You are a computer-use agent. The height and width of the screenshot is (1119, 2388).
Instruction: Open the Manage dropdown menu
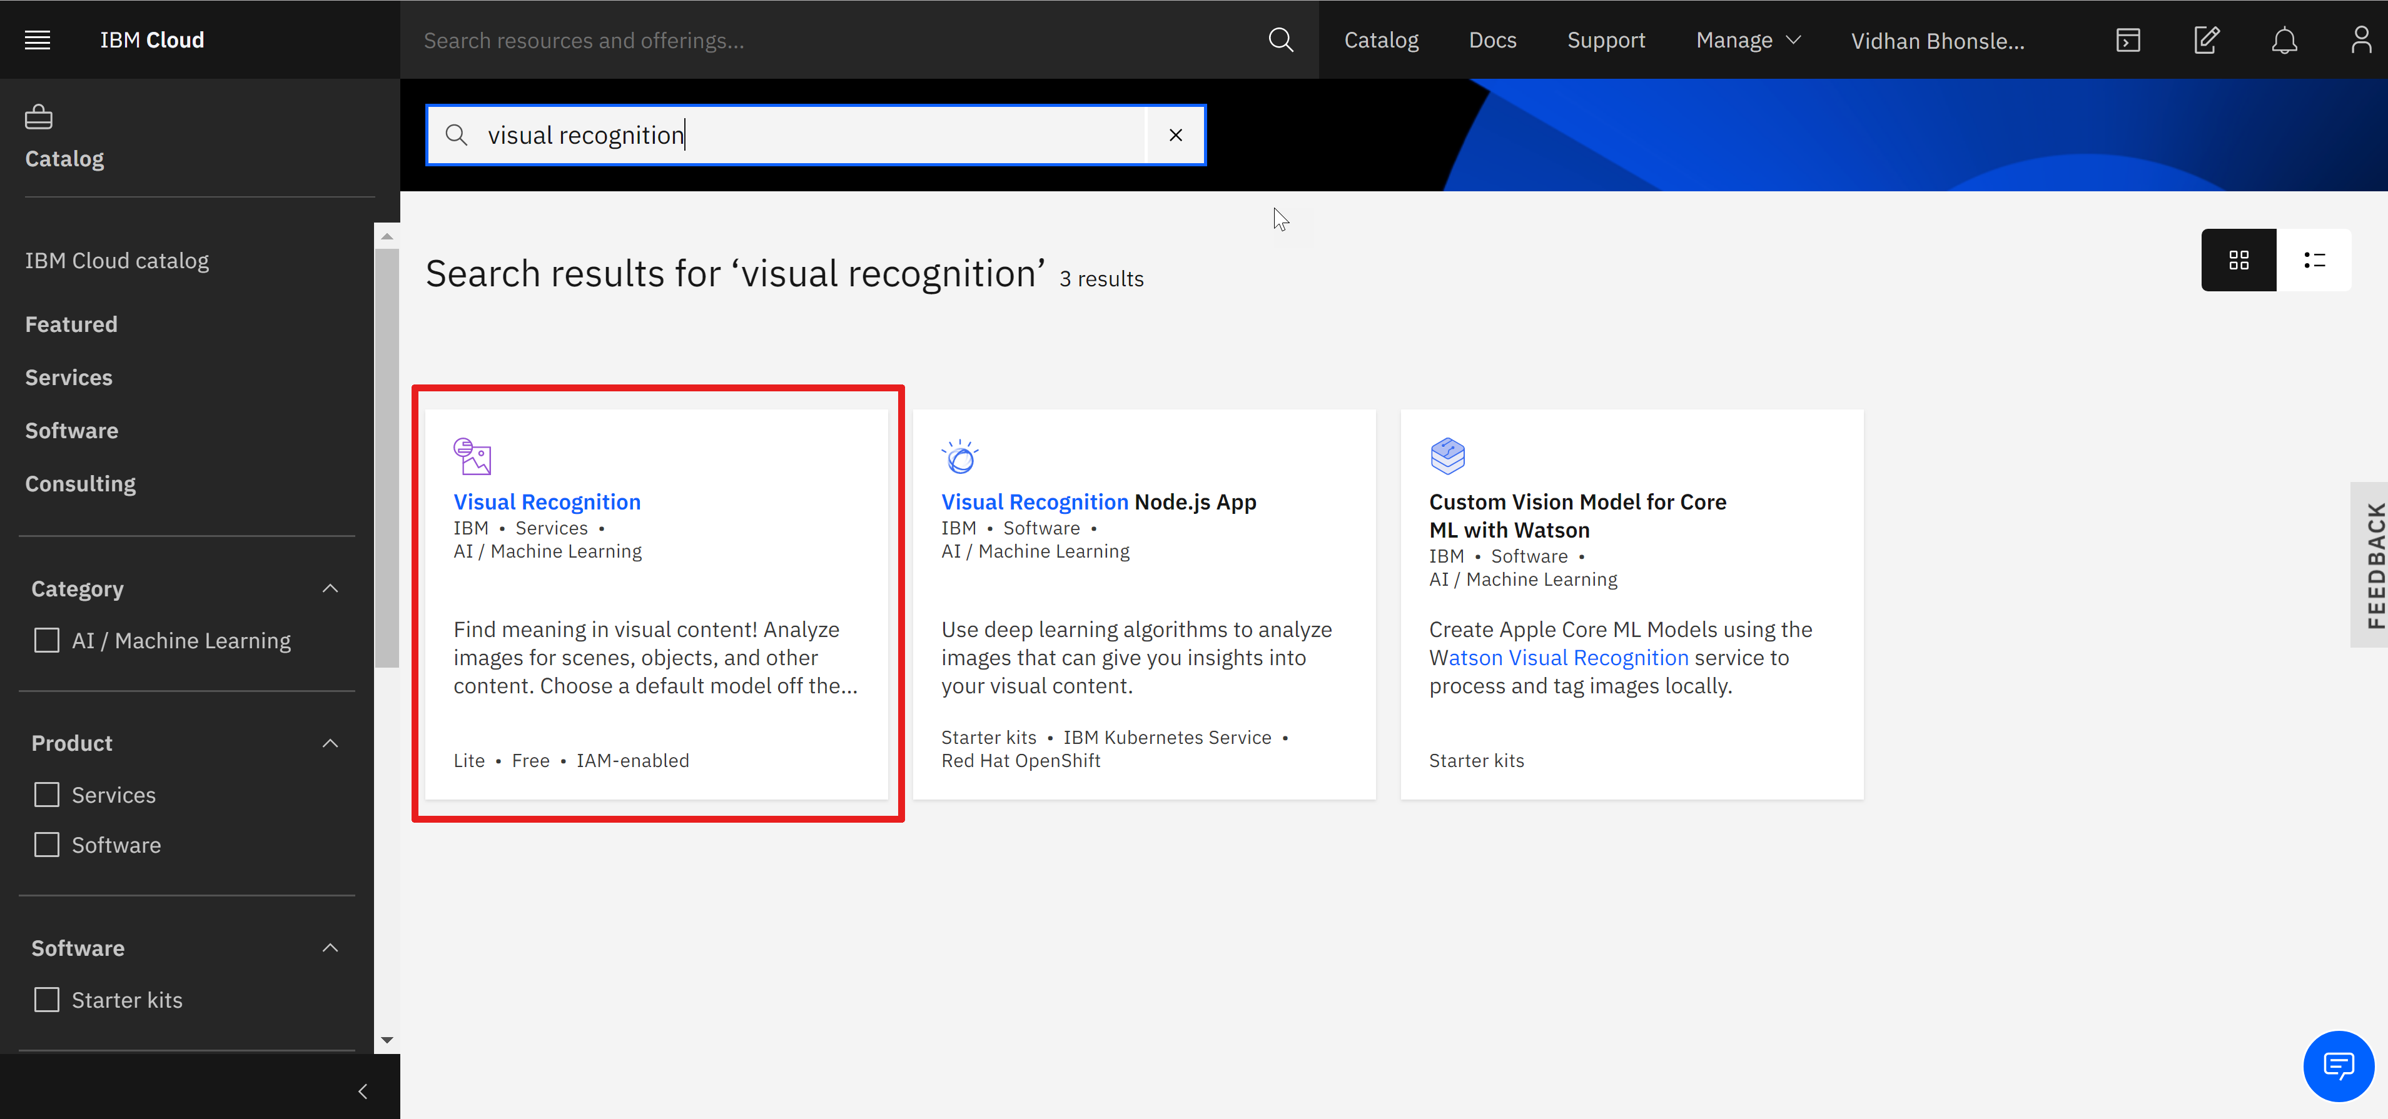(1748, 40)
